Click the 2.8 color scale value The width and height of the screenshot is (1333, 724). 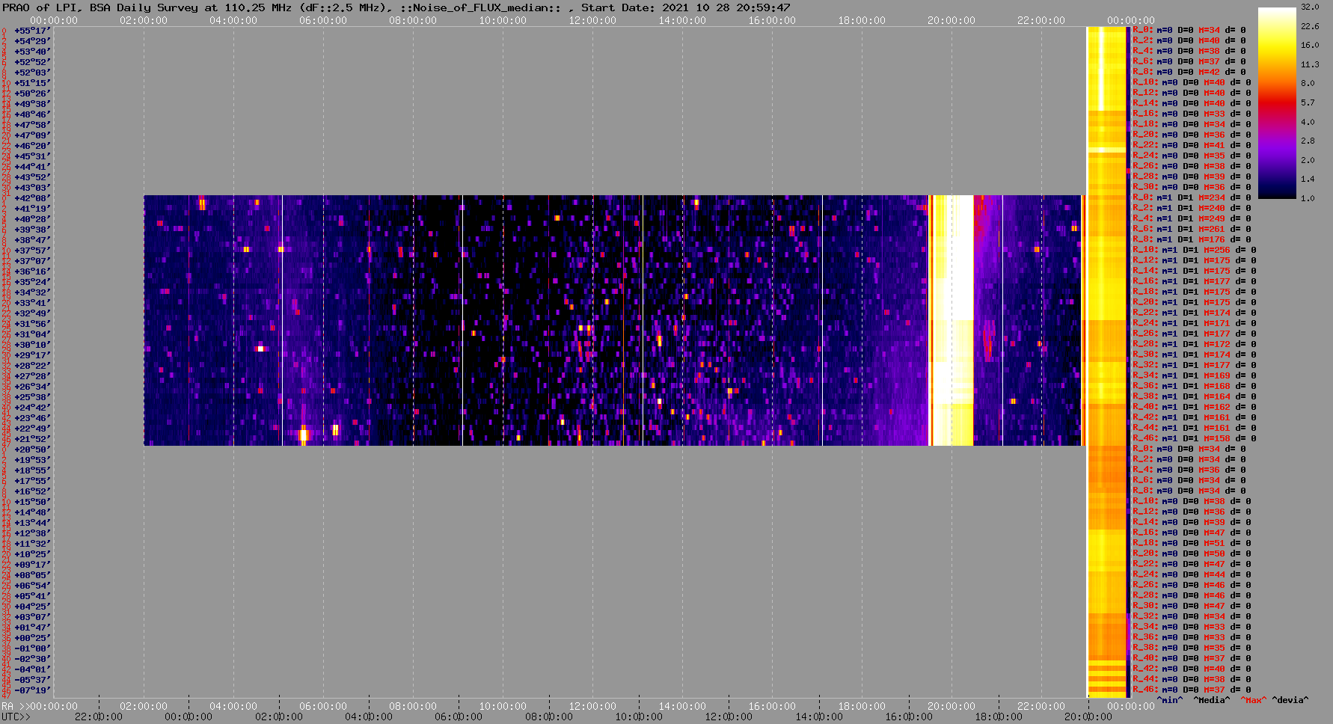point(1308,141)
